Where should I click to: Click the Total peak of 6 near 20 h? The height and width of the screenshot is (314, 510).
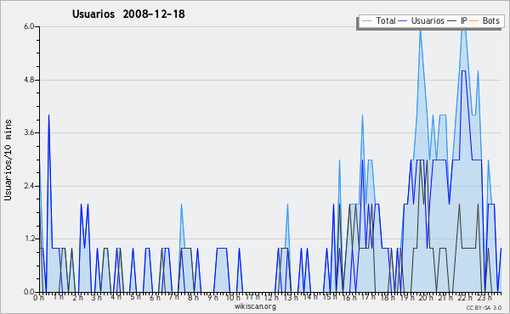click(x=421, y=30)
